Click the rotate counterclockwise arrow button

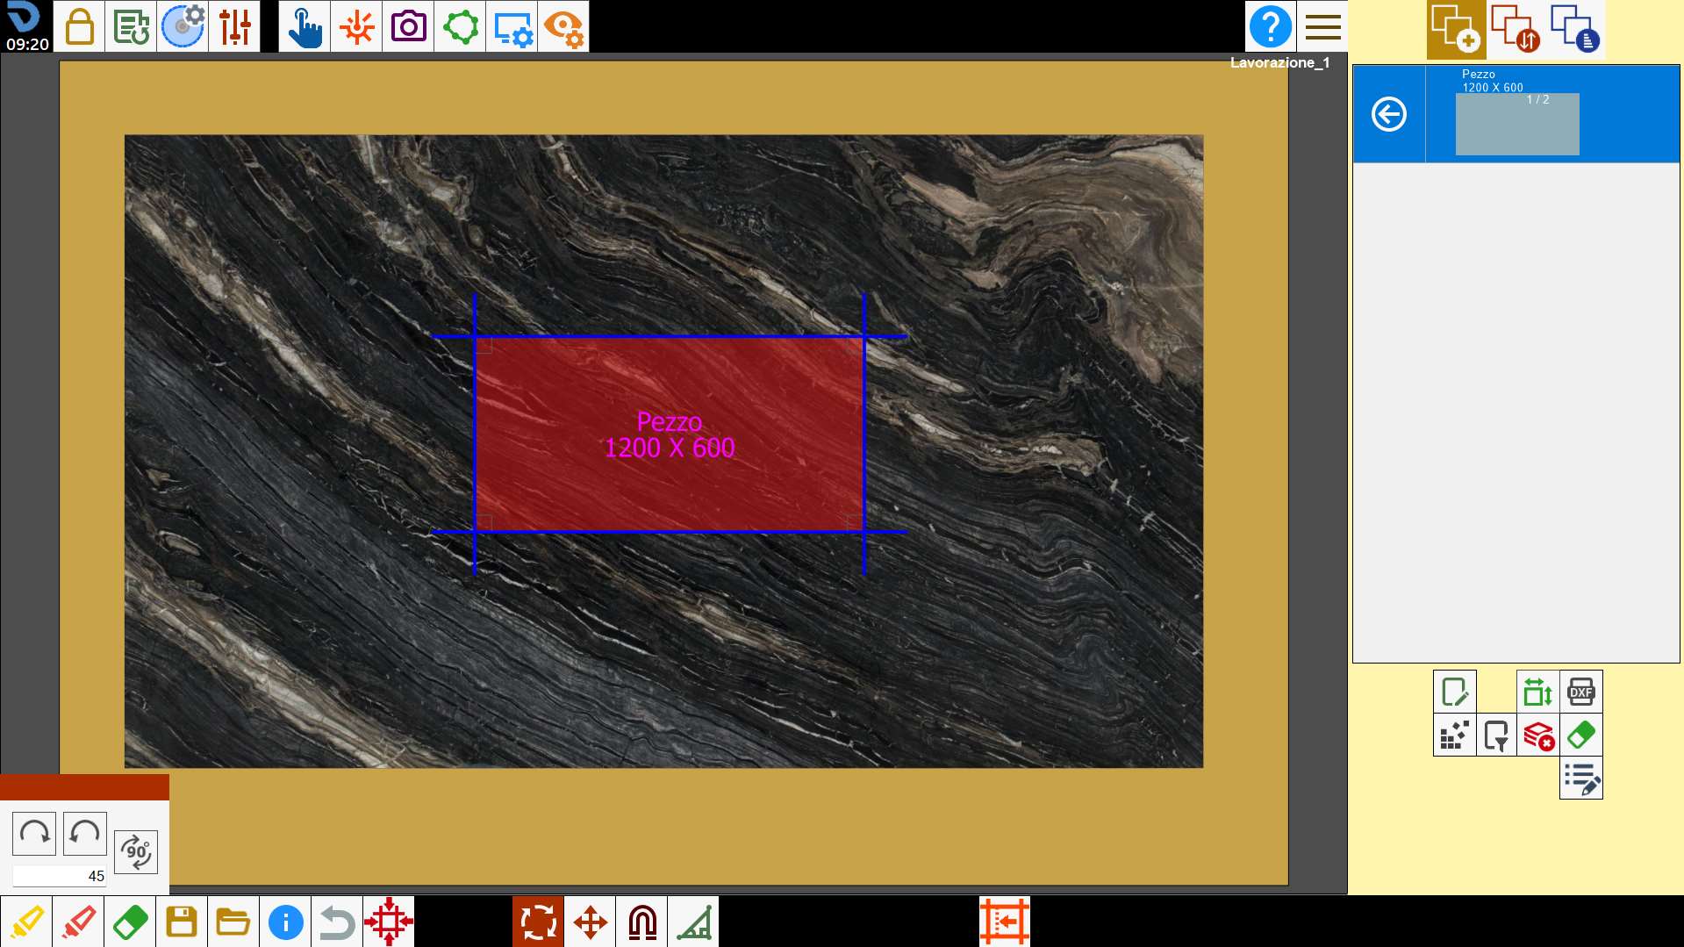pos(85,833)
